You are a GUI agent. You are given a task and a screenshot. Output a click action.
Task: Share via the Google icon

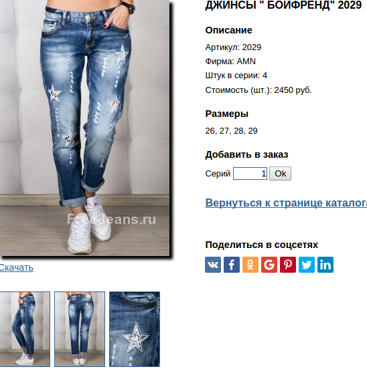[x=269, y=265]
